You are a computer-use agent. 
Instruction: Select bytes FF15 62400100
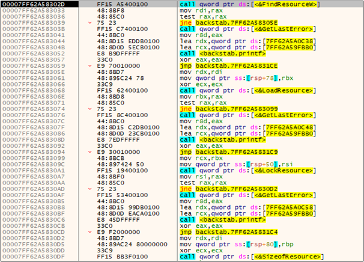[x=123, y=90]
